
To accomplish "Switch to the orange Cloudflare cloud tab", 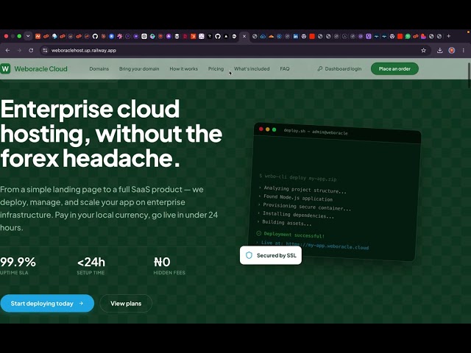I will click(272, 36).
